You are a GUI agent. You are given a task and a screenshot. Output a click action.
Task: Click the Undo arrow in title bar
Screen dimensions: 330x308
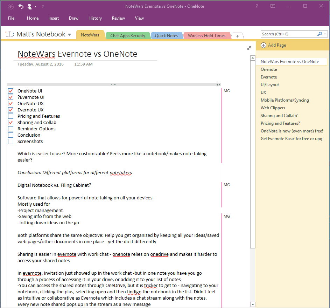pos(21,6)
